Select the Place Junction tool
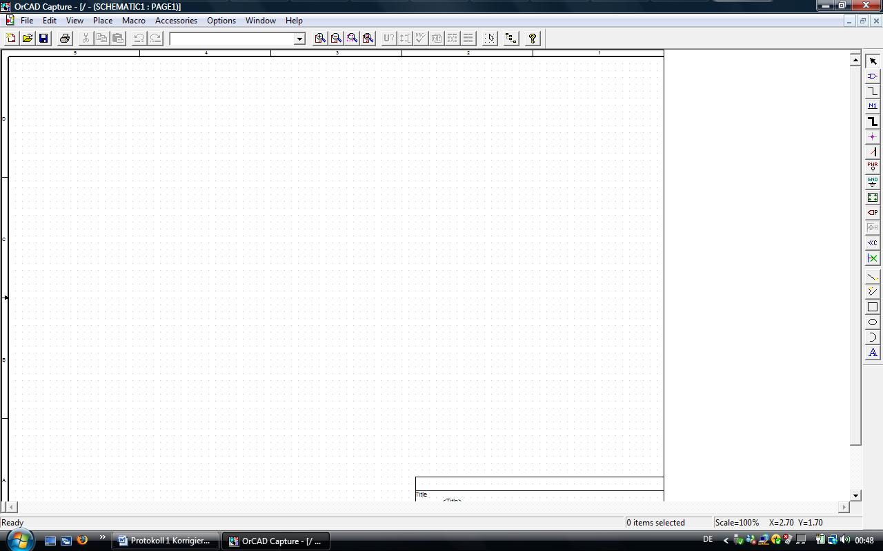The height and width of the screenshot is (551, 883). (873, 137)
